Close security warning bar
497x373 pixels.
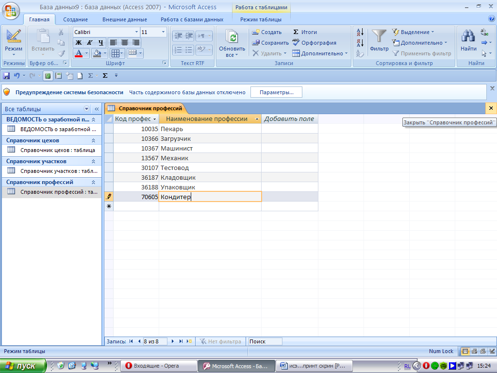[x=492, y=88]
